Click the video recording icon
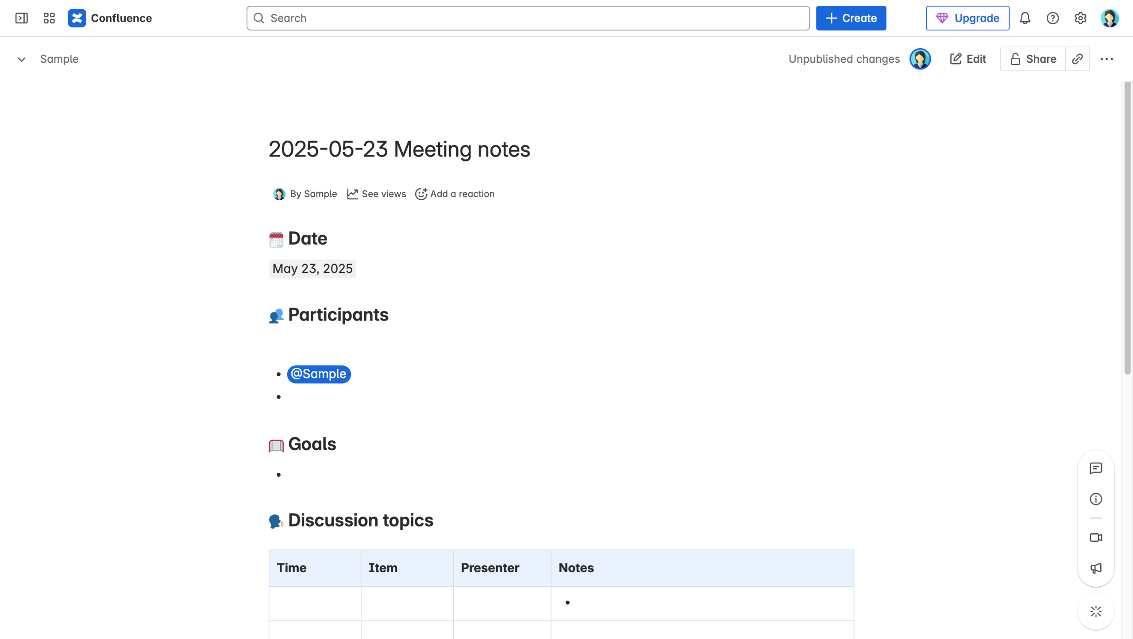1133x639 pixels. [1095, 538]
